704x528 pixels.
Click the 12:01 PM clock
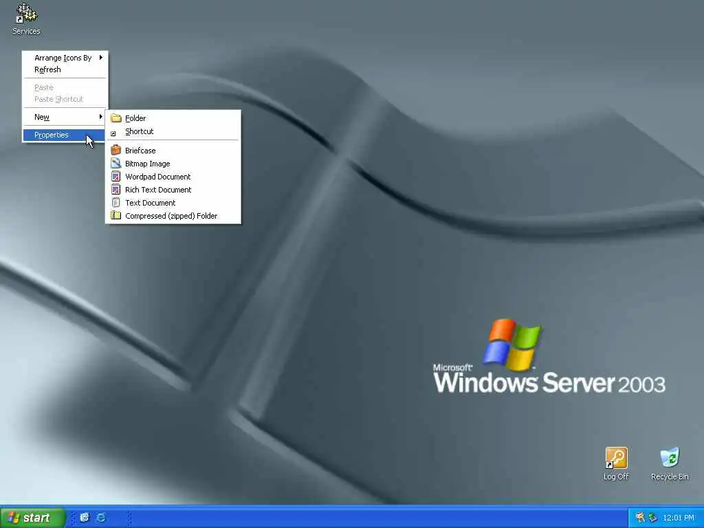(x=679, y=518)
